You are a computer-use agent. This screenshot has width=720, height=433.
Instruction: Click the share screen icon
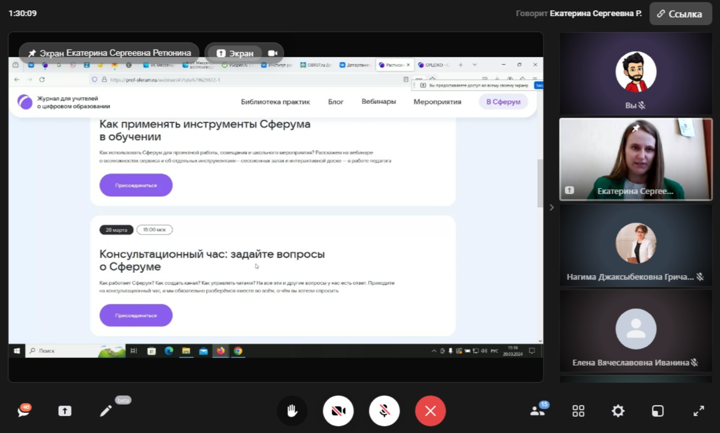coord(65,411)
